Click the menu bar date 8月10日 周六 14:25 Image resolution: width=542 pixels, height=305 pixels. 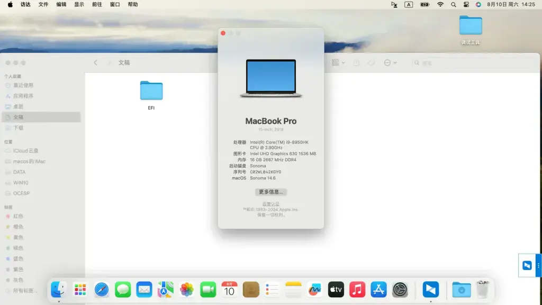point(511,4)
